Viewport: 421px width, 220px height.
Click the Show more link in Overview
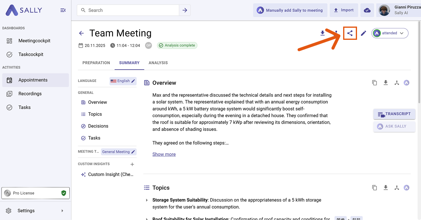[164, 154]
